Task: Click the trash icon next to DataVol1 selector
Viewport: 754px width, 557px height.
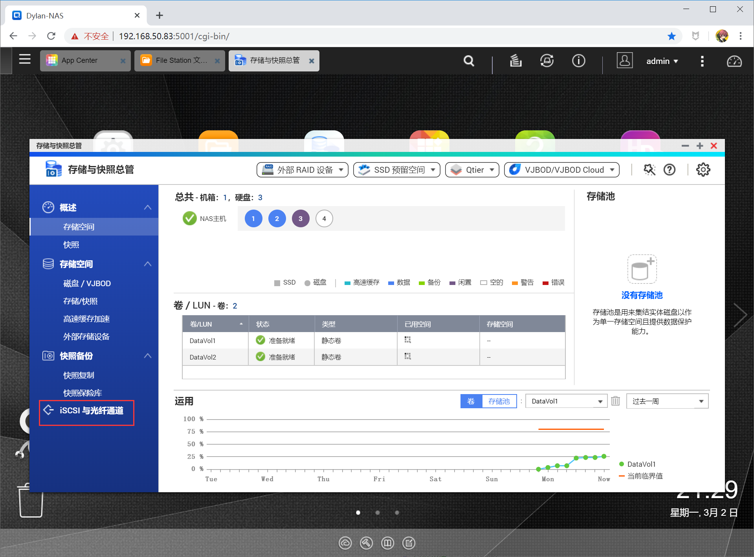Action: (x=615, y=401)
